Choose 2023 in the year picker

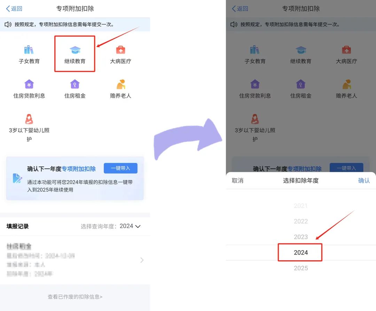301,237
